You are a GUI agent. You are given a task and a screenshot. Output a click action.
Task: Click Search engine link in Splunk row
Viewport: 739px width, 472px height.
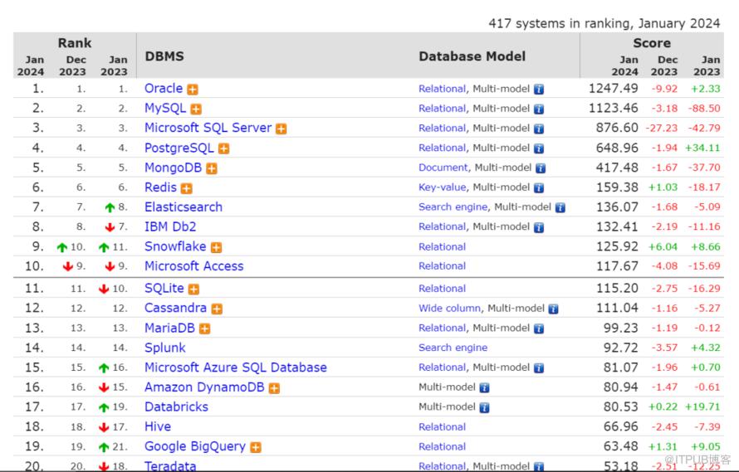coord(453,348)
